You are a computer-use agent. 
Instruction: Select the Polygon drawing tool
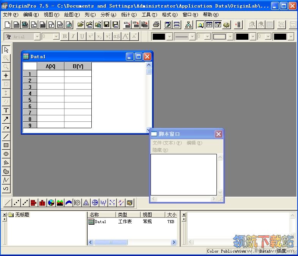6,163
